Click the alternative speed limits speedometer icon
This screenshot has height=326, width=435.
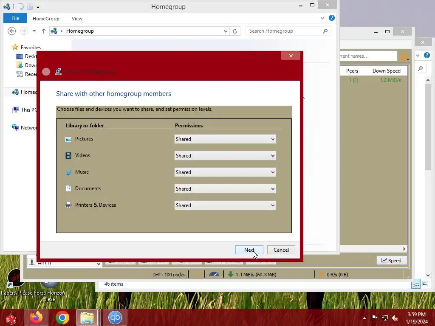(214, 274)
